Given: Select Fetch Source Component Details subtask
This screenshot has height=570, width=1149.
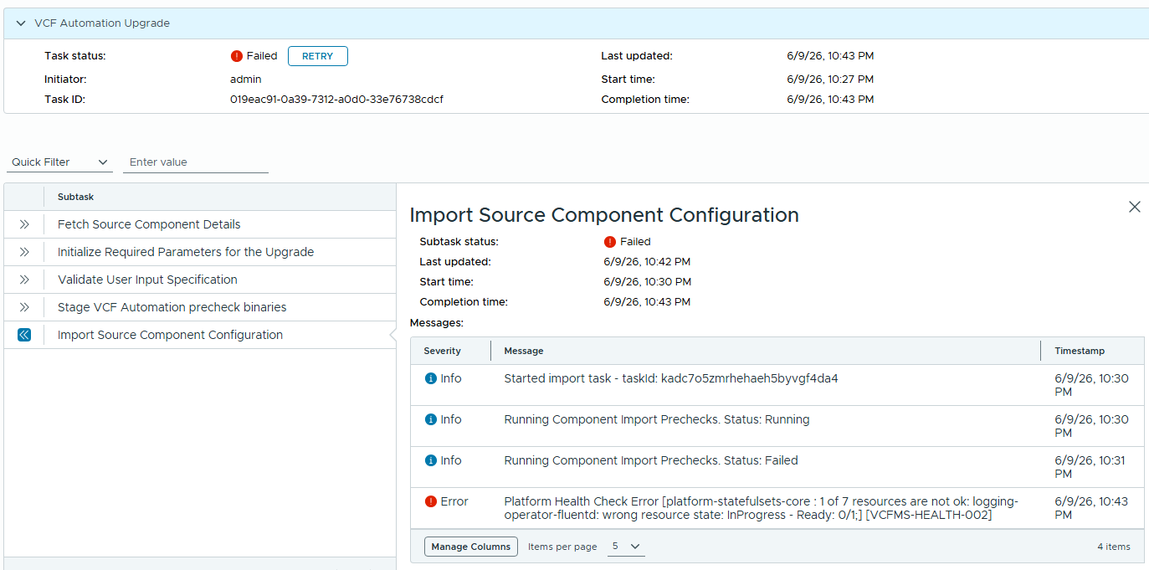Looking at the screenshot, I should [149, 224].
